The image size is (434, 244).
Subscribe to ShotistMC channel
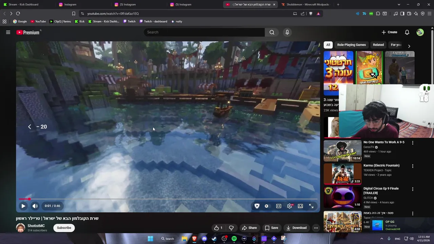coord(64,228)
